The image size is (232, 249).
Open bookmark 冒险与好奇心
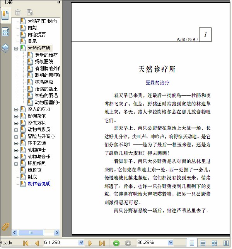pyautogui.click(x=41, y=136)
